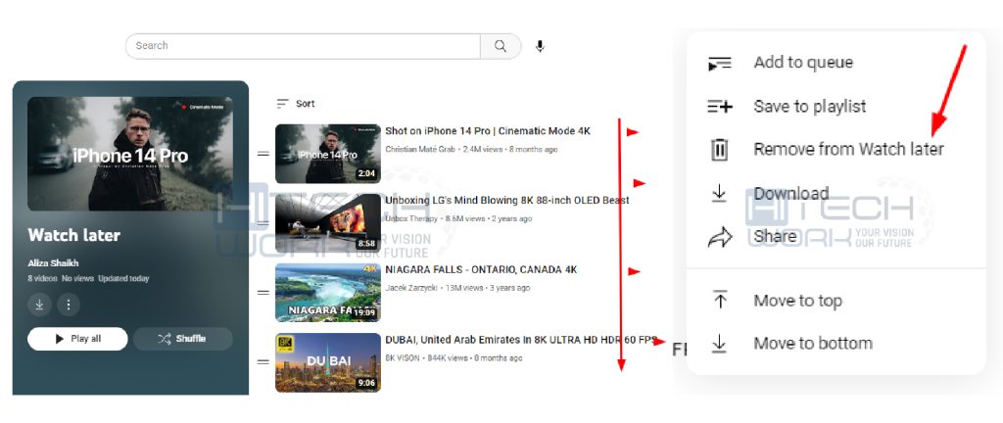
Task: Click title 'NIAGARA FALLS - ONTARIO, CANADA 4K'
Action: tap(481, 269)
